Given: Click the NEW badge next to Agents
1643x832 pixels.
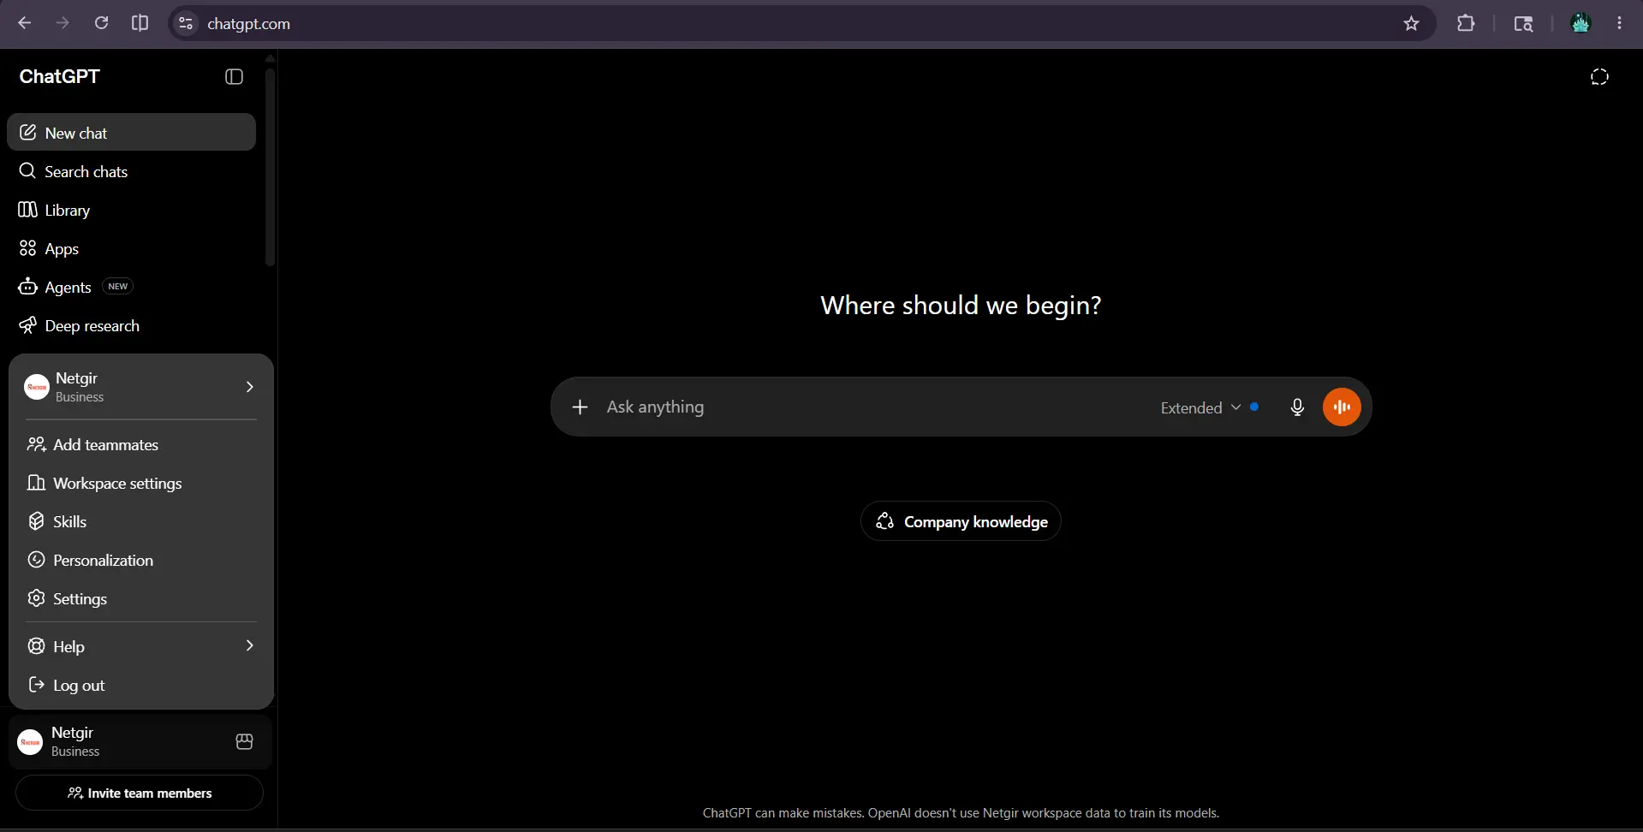Looking at the screenshot, I should 118,286.
